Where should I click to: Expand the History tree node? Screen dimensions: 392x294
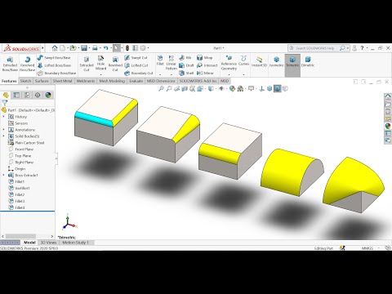[x=4, y=117]
